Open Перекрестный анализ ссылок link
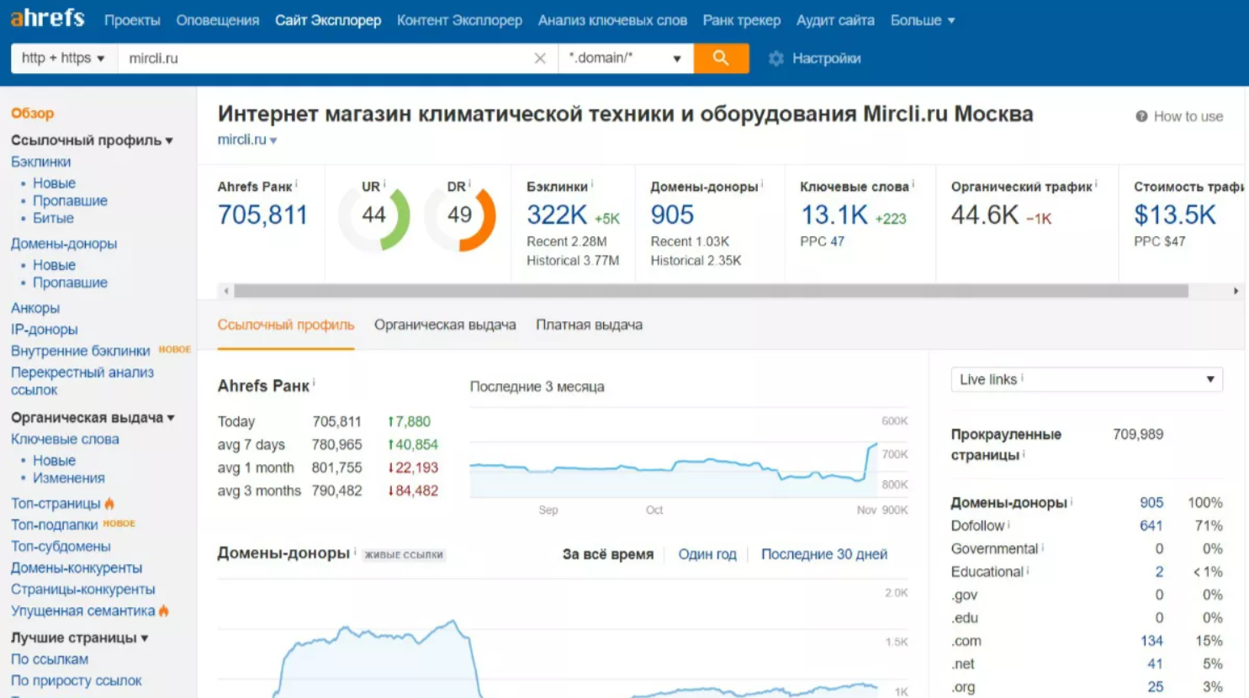This screenshot has width=1249, height=698. [82, 381]
